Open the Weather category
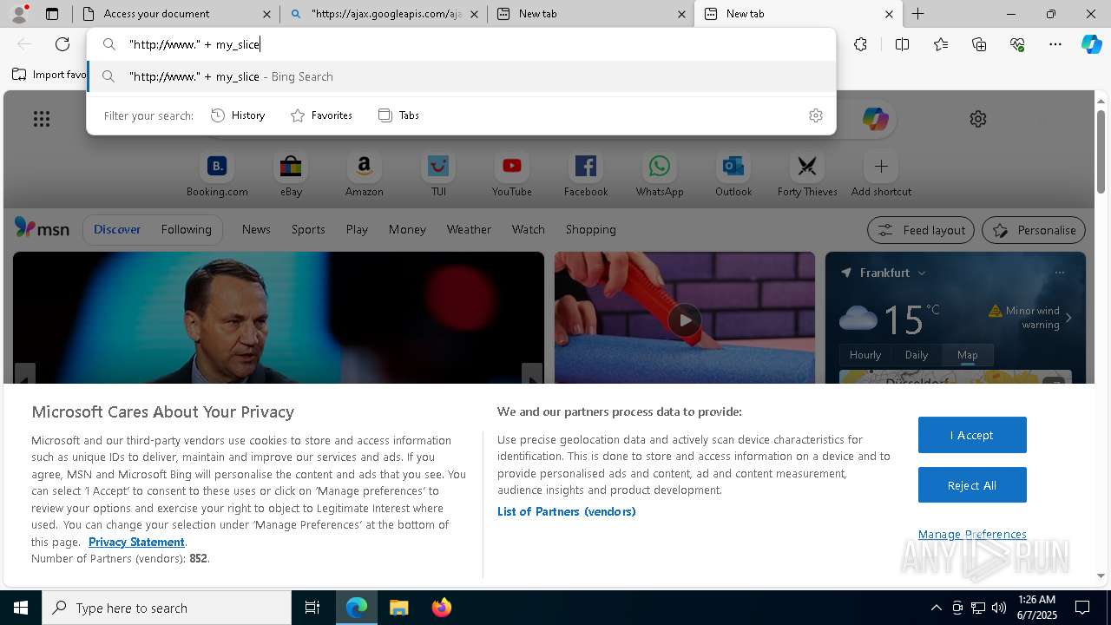Viewport: 1111px width, 625px height. (469, 229)
